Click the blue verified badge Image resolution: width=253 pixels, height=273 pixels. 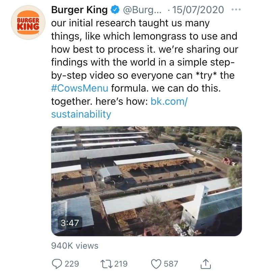pos(115,10)
